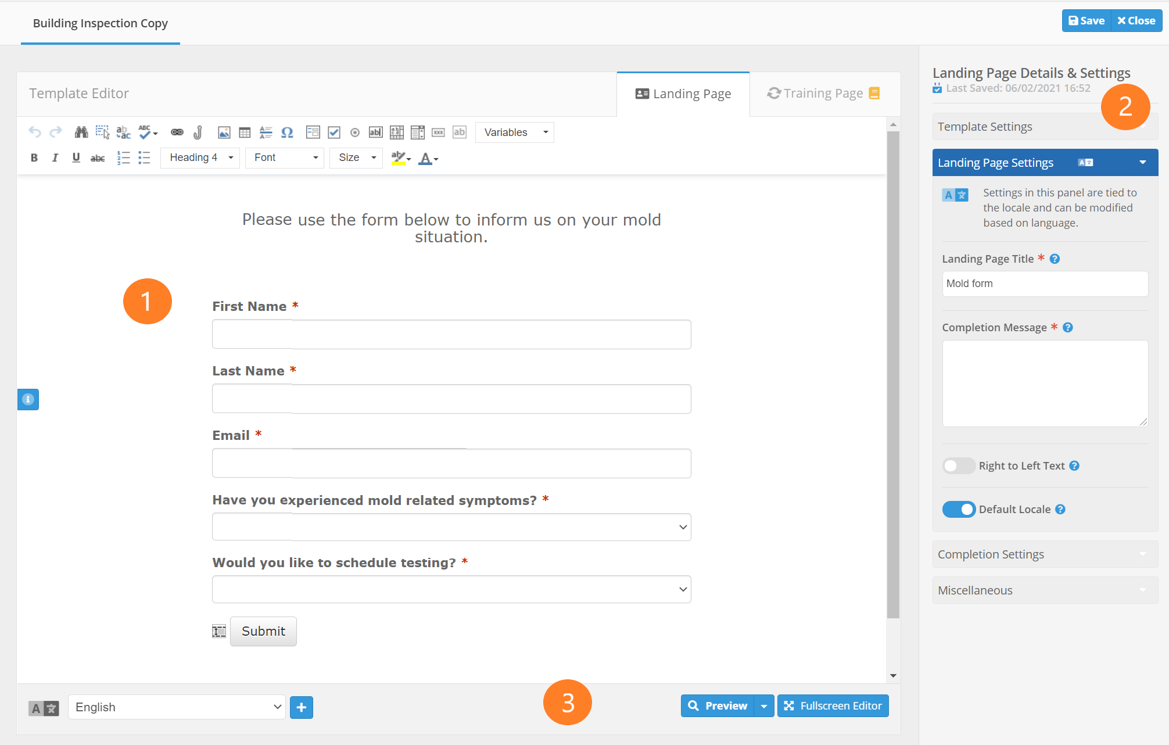Click the Save button
Screen dimensions: 1169x745
click(1086, 21)
